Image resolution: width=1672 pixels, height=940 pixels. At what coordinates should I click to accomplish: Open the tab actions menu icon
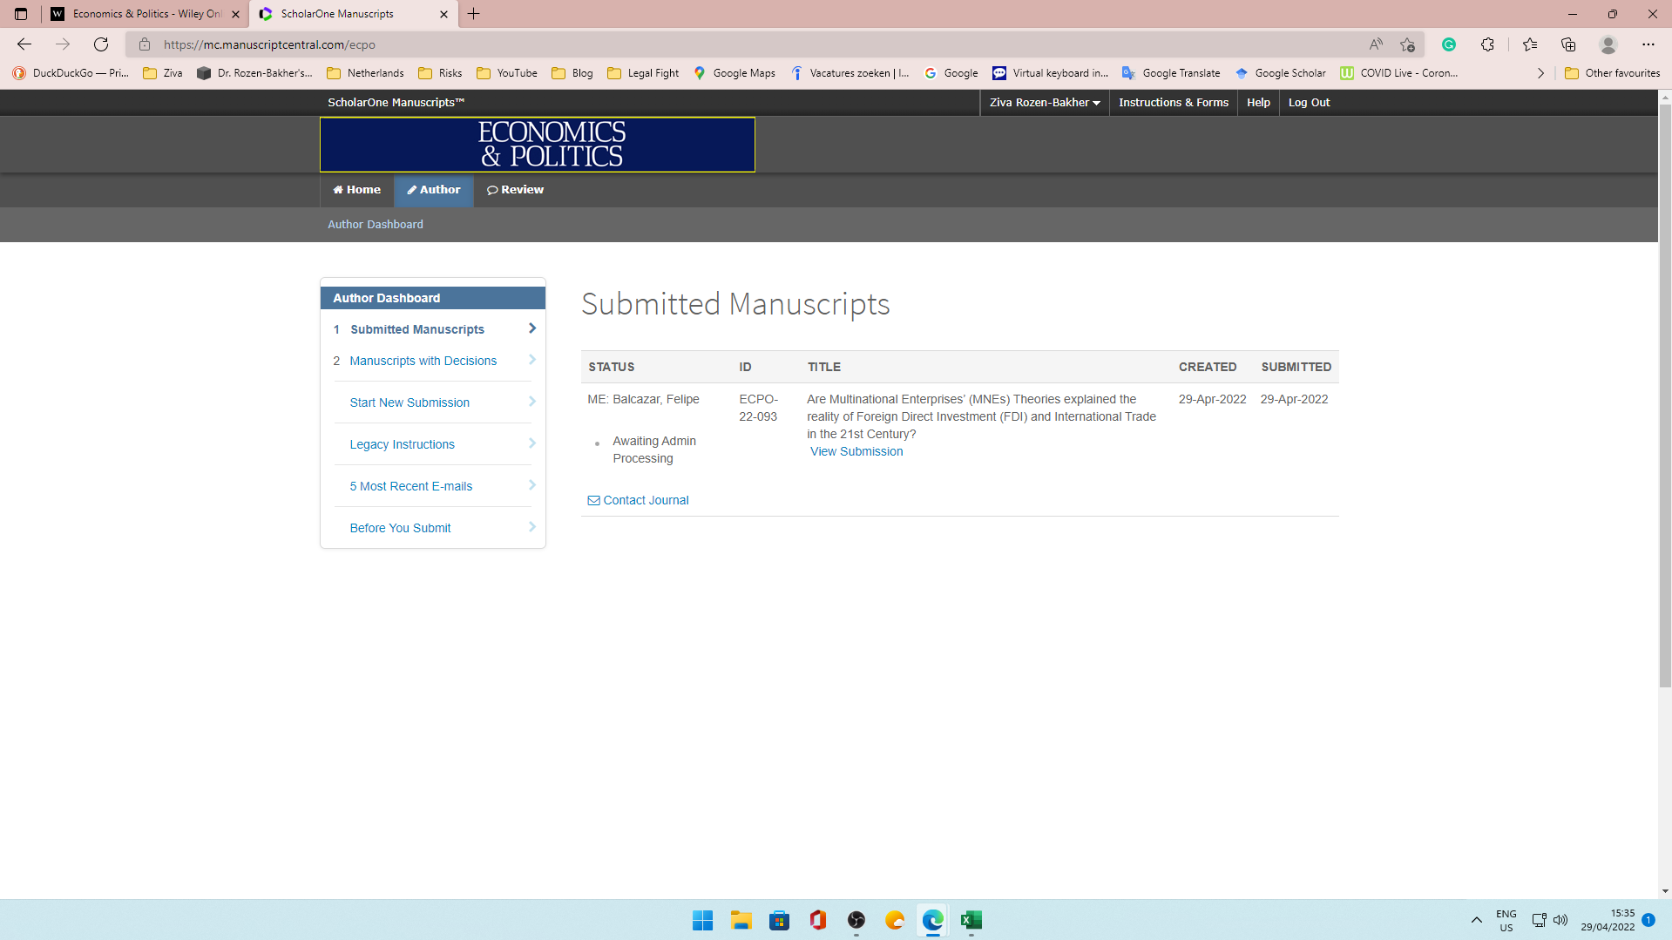21,14
